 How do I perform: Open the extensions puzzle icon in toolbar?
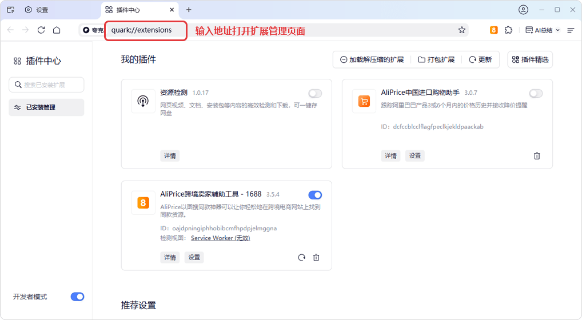point(508,30)
